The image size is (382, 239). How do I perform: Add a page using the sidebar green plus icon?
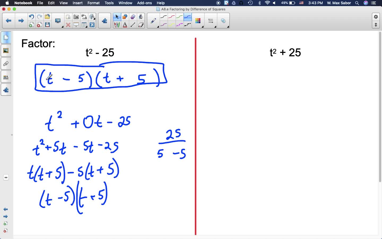click(x=6, y=223)
